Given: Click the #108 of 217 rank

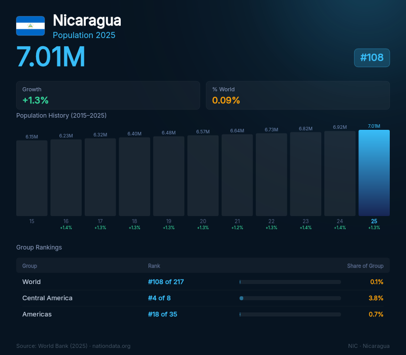Looking at the screenshot, I should [166, 282].
